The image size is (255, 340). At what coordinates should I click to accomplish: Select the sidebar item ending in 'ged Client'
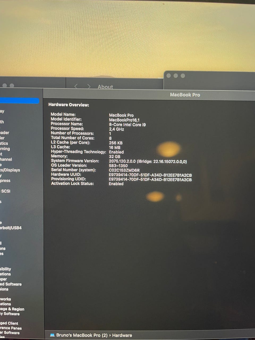pyautogui.click(x=9, y=323)
